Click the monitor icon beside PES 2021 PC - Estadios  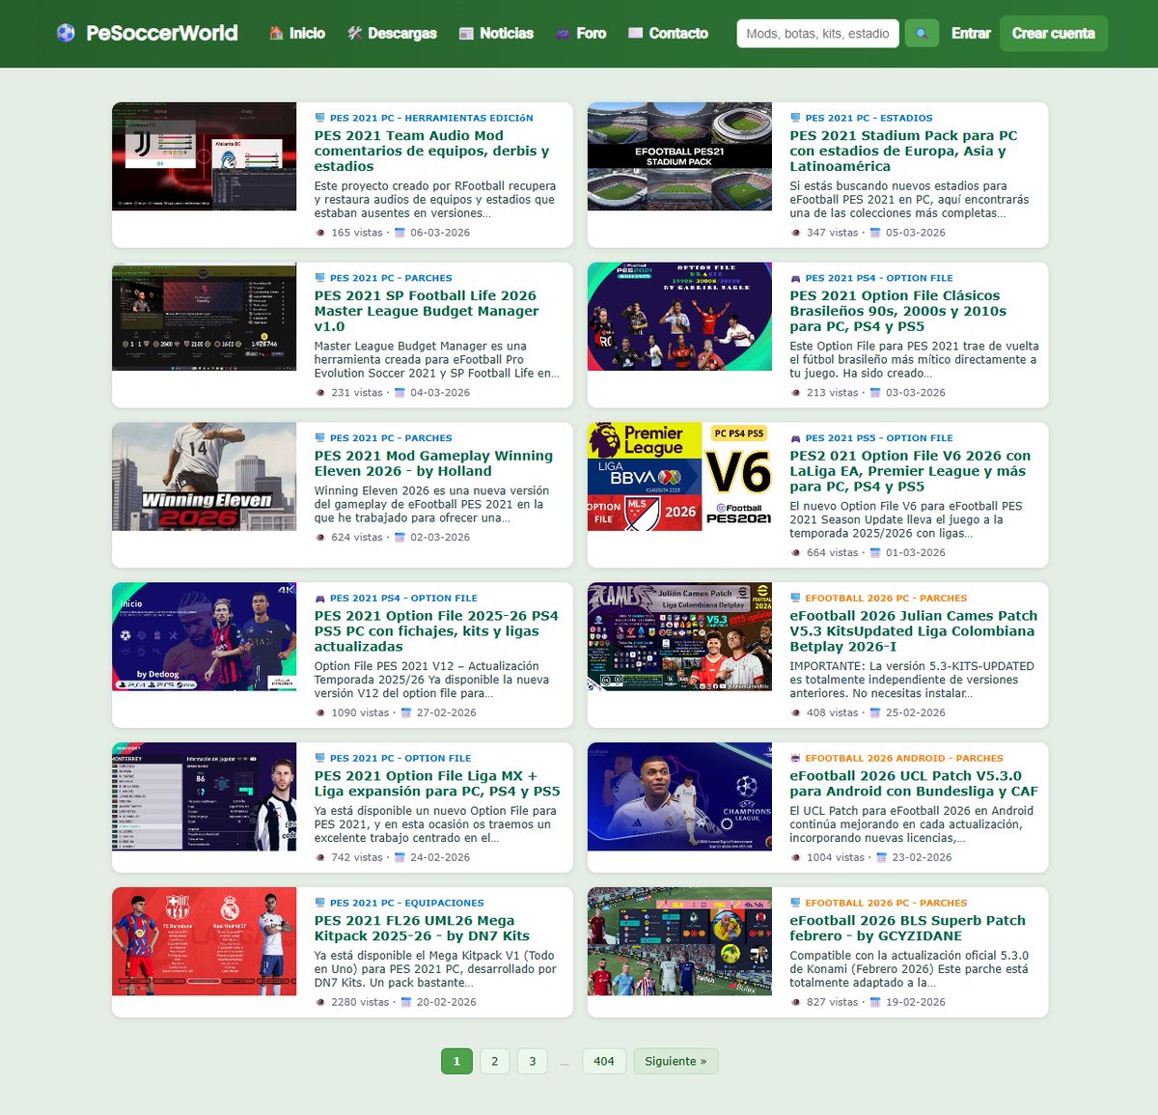(x=796, y=118)
